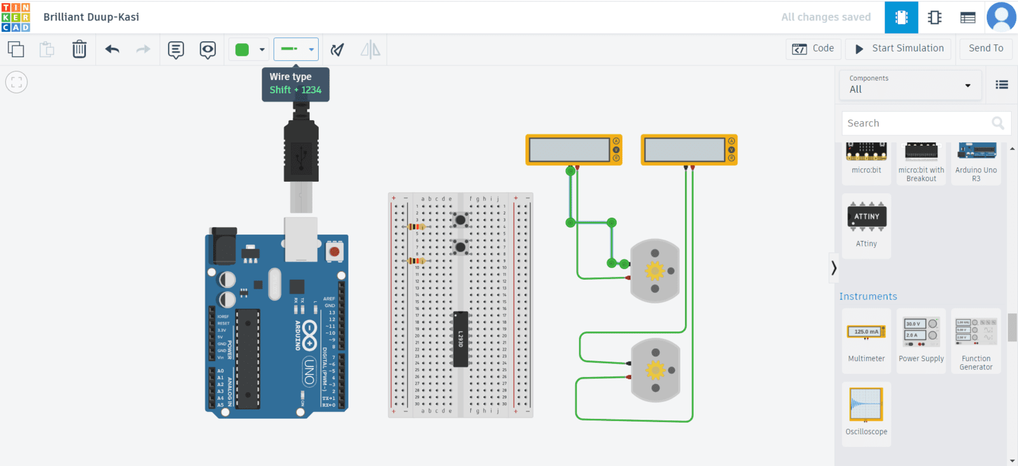This screenshot has height=466, width=1018.
Task: Open the user profile avatar
Action: tap(1001, 17)
